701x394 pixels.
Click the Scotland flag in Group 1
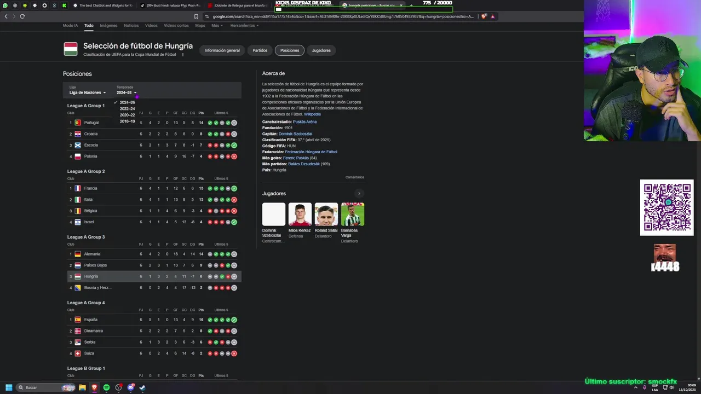point(78,145)
